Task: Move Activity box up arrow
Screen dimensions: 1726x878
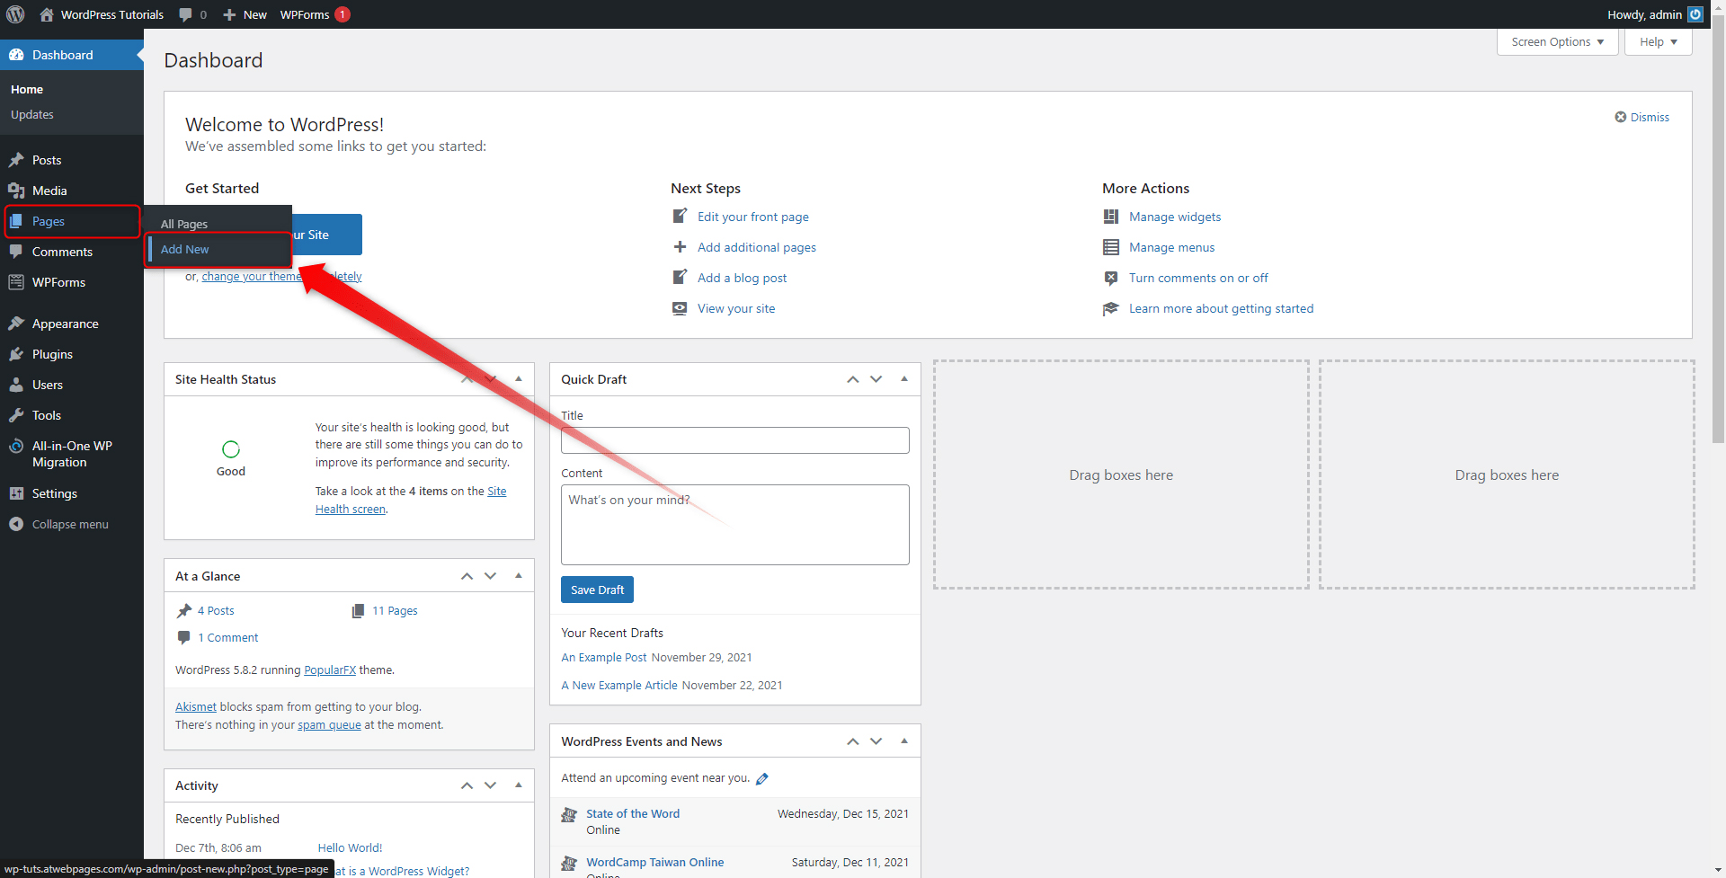Action: 467,785
